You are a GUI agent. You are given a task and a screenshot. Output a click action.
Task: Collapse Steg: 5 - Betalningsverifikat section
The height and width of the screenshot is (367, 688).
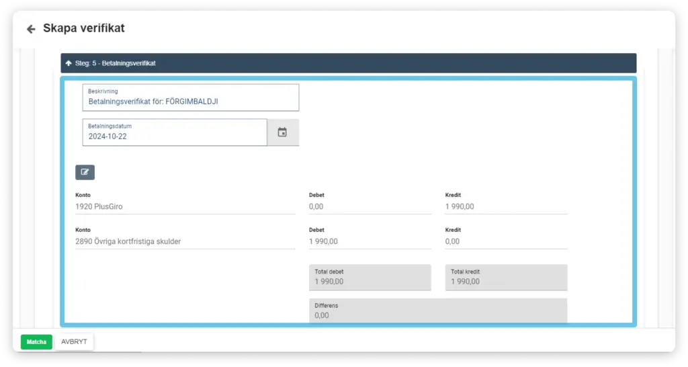pyautogui.click(x=349, y=63)
